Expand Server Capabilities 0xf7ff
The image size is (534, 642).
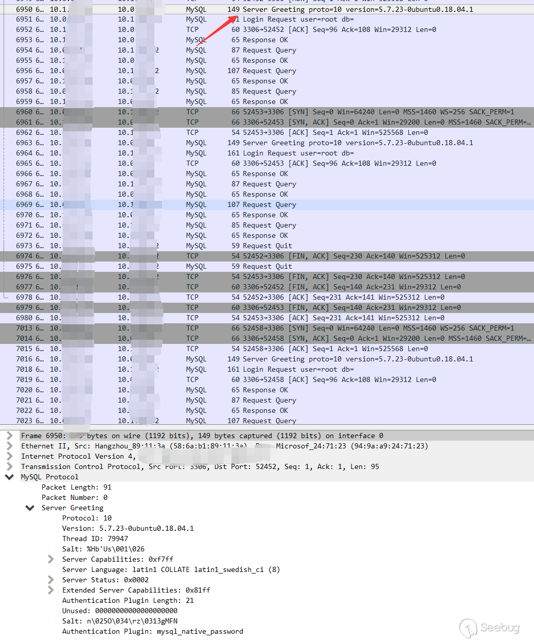[50, 559]
